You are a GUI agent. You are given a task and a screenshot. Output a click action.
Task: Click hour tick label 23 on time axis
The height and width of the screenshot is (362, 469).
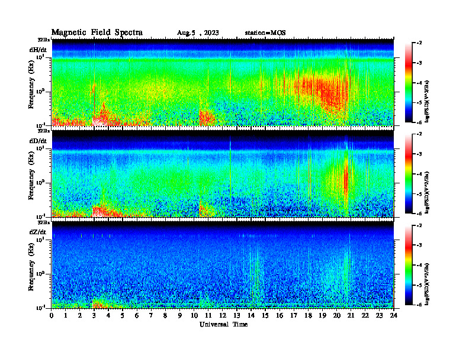pyautogui.click(x=379, y=315)
